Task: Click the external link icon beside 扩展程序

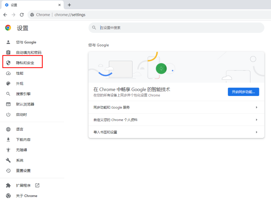Action: [37, 185]
